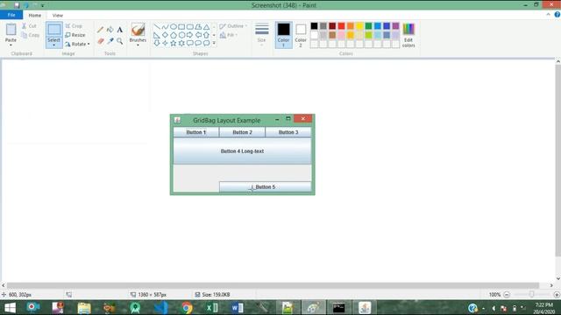Click the vertical scrollbar down arrow
Viewport: 561px width, 315px height.
click(x=557, y=278)
